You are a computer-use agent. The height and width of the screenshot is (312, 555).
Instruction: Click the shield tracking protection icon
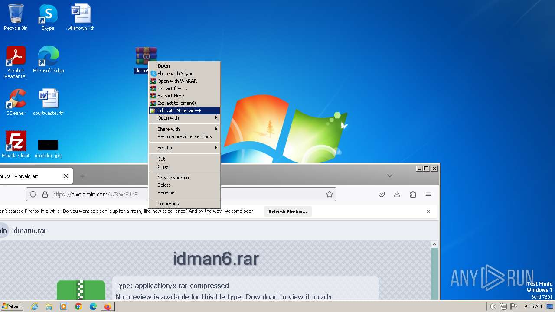click(33, 195)
